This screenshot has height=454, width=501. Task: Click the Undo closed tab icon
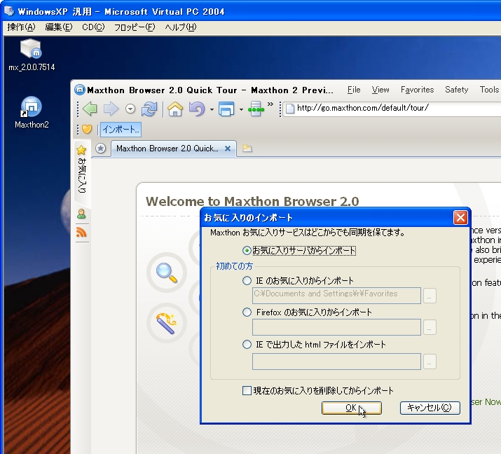pos(197,109)
